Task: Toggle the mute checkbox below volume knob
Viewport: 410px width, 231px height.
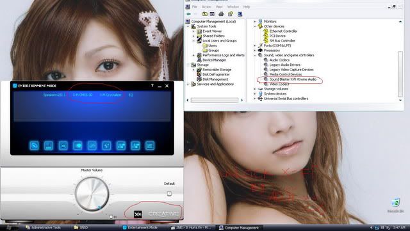Action: 111,217
